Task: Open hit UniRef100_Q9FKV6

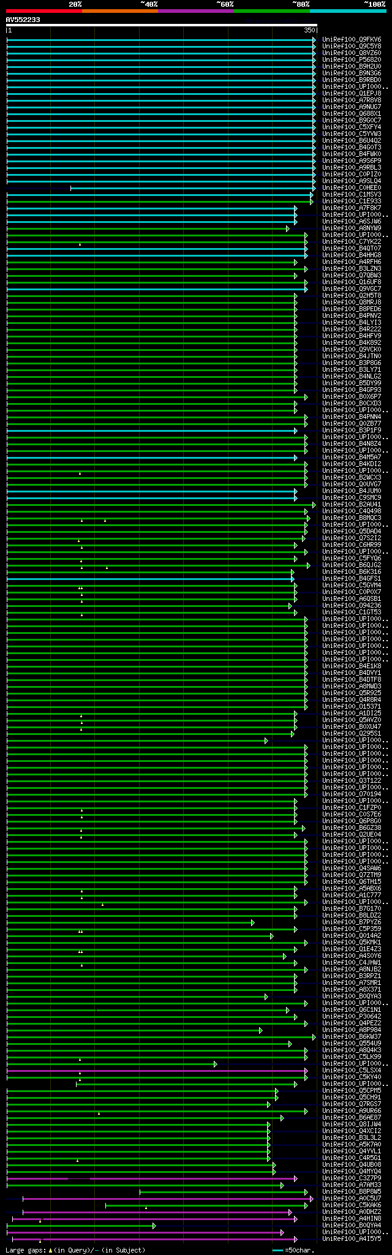Action: click(352, 40)
